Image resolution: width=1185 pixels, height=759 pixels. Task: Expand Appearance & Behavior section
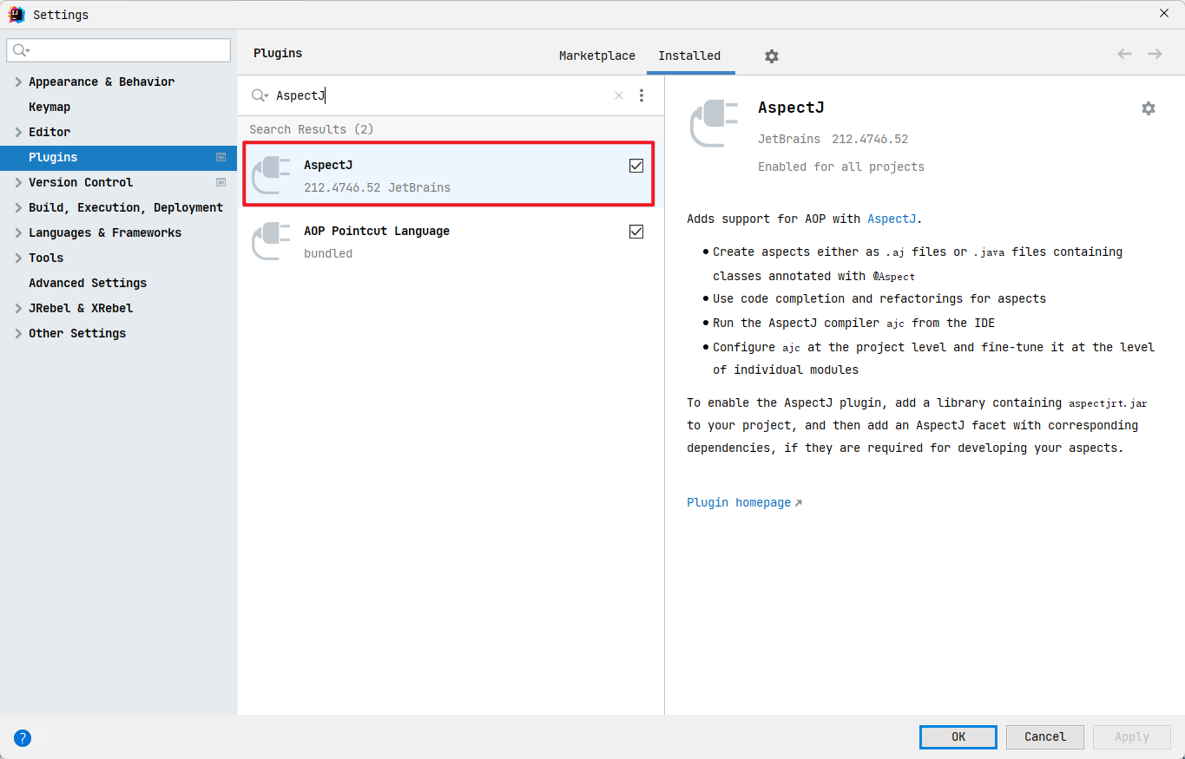pos(18,82)
